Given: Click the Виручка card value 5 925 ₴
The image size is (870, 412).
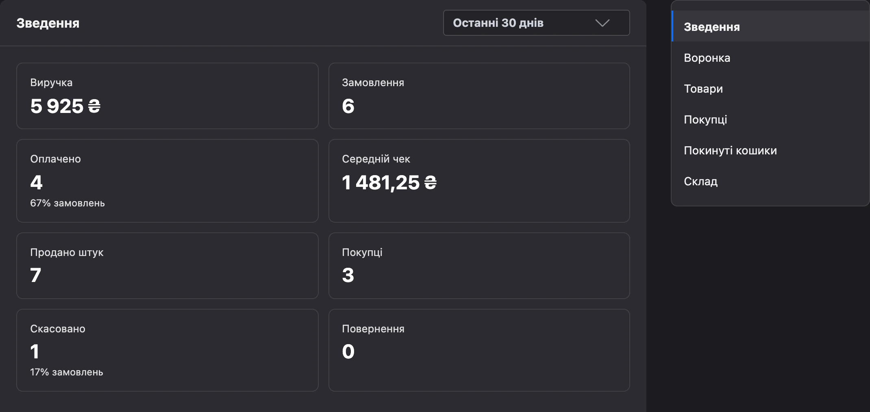Looking at the screenshot, I should coord(65,106).
